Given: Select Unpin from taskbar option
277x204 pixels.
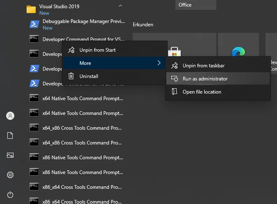Looking at the screenshot, I should pyautogui.click(x=203, y=66).
